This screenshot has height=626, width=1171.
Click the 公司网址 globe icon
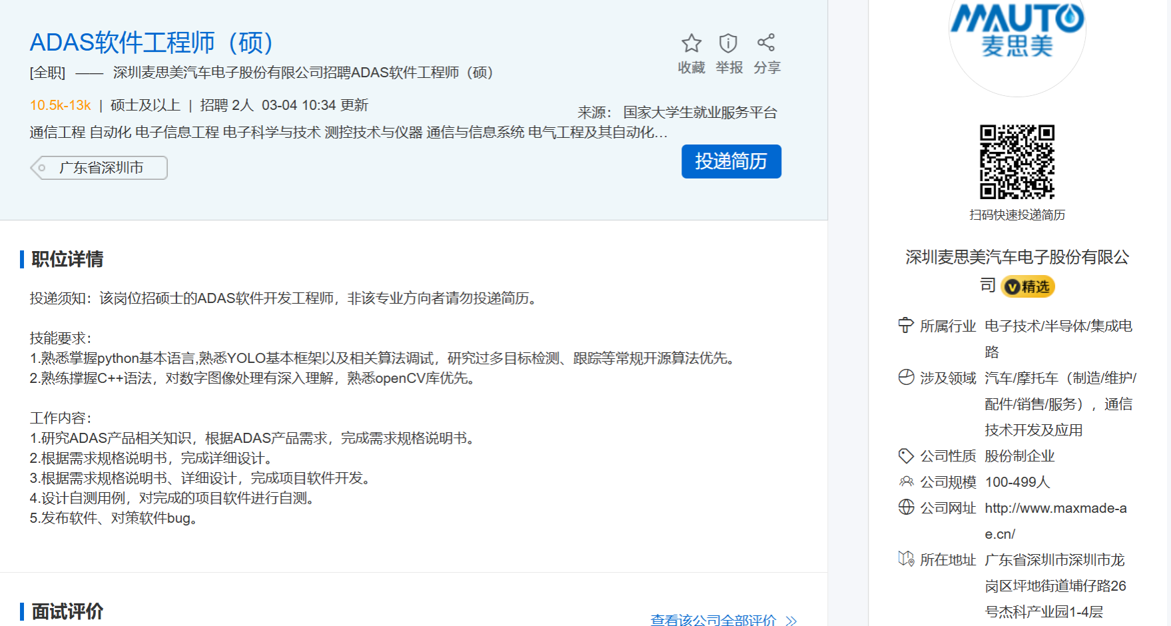(906, 507)
